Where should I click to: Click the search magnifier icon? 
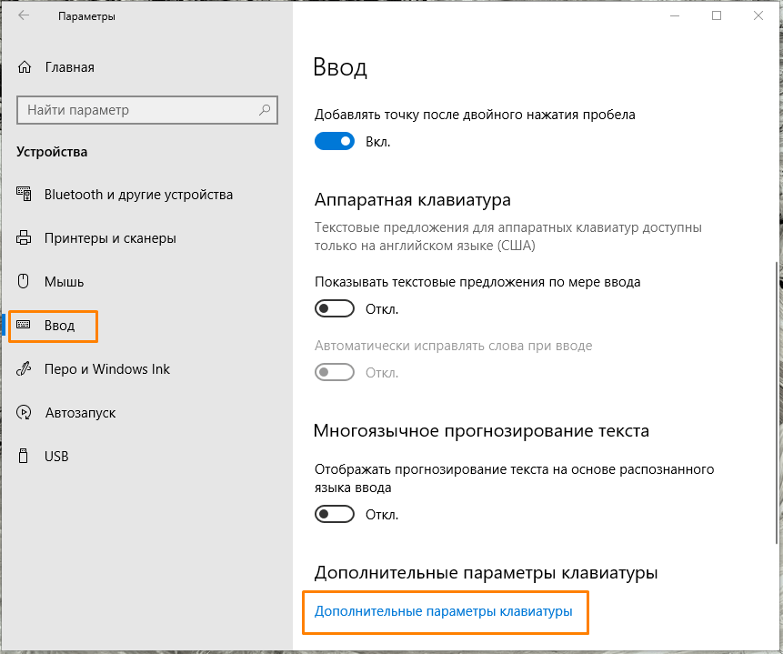point(265,110)
